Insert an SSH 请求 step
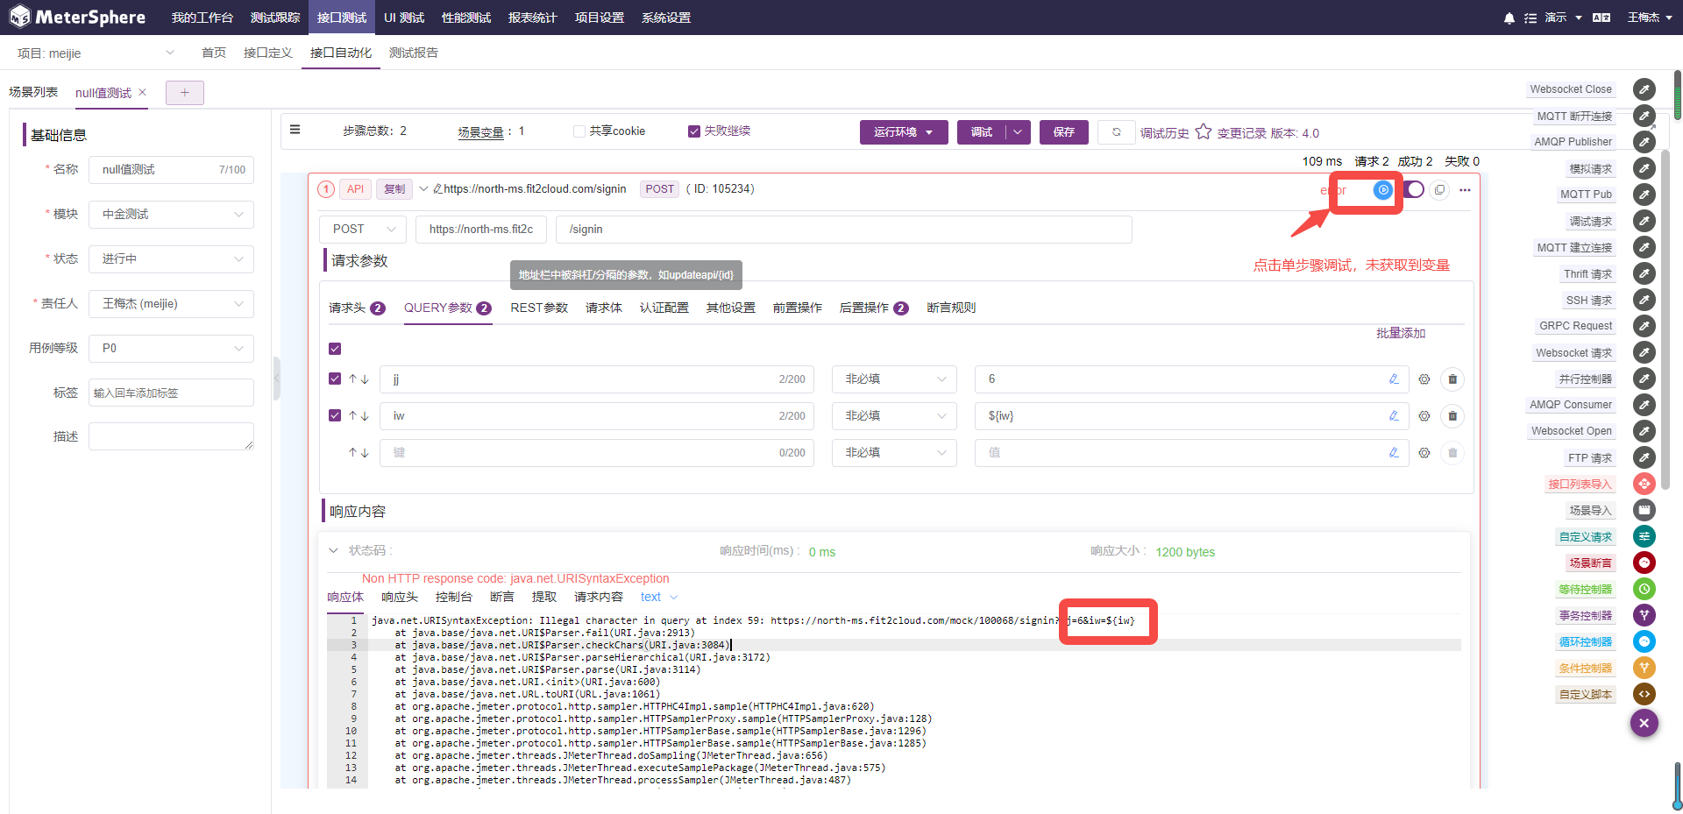Image resolution: width=1683 pixels, height=814 pixels. [1588, 300]
